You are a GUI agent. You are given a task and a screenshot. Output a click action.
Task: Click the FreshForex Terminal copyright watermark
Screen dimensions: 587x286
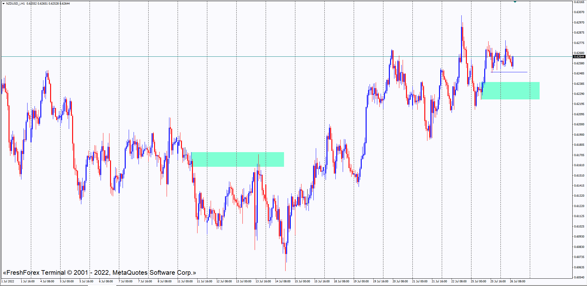(99, 273)
